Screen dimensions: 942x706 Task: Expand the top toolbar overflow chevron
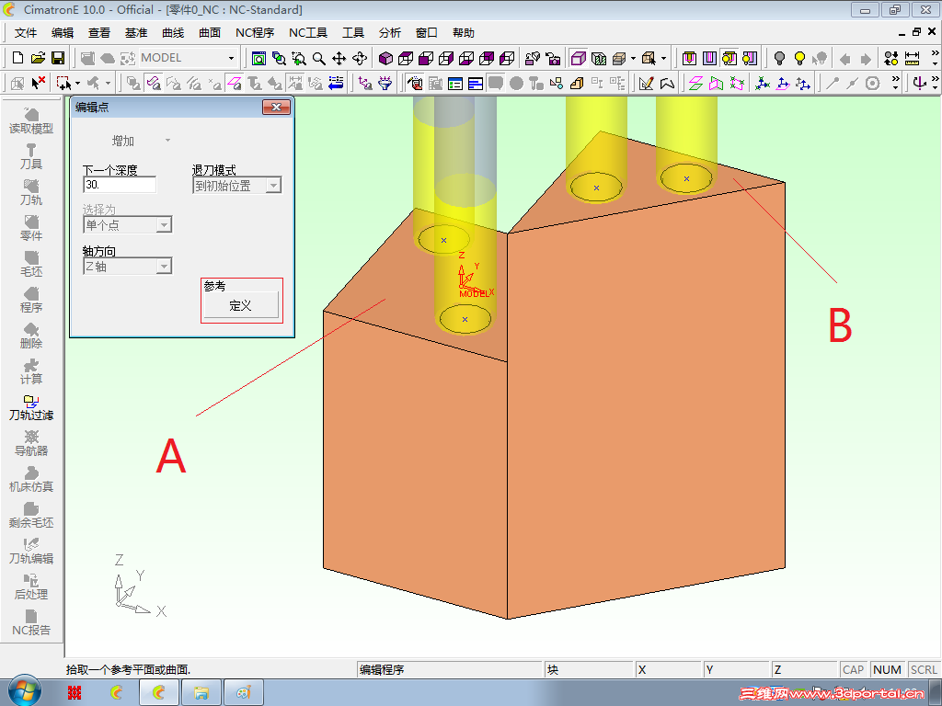coord(935,52)
